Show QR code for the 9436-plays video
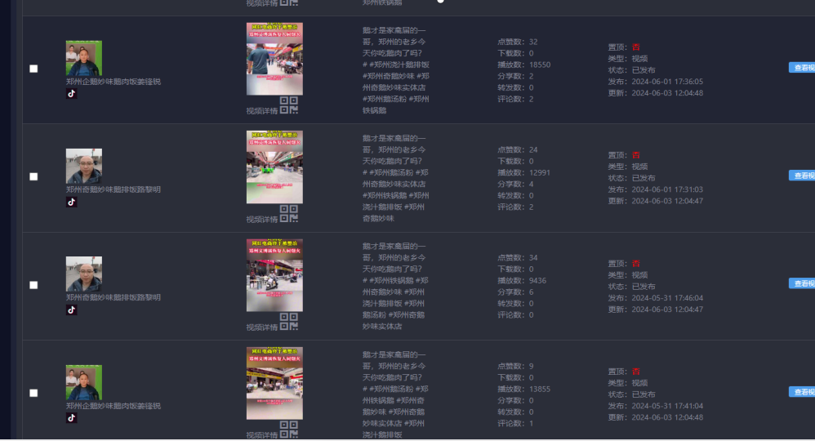This screenshot has width=815, height=441. [289, 322]
